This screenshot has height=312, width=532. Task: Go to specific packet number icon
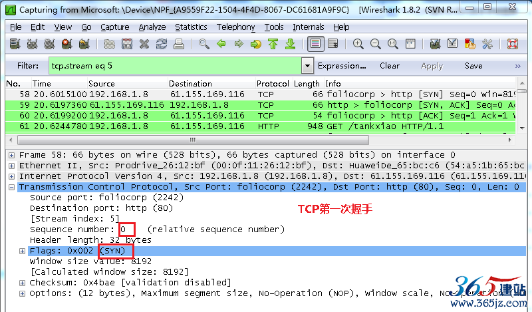(256, 44)
